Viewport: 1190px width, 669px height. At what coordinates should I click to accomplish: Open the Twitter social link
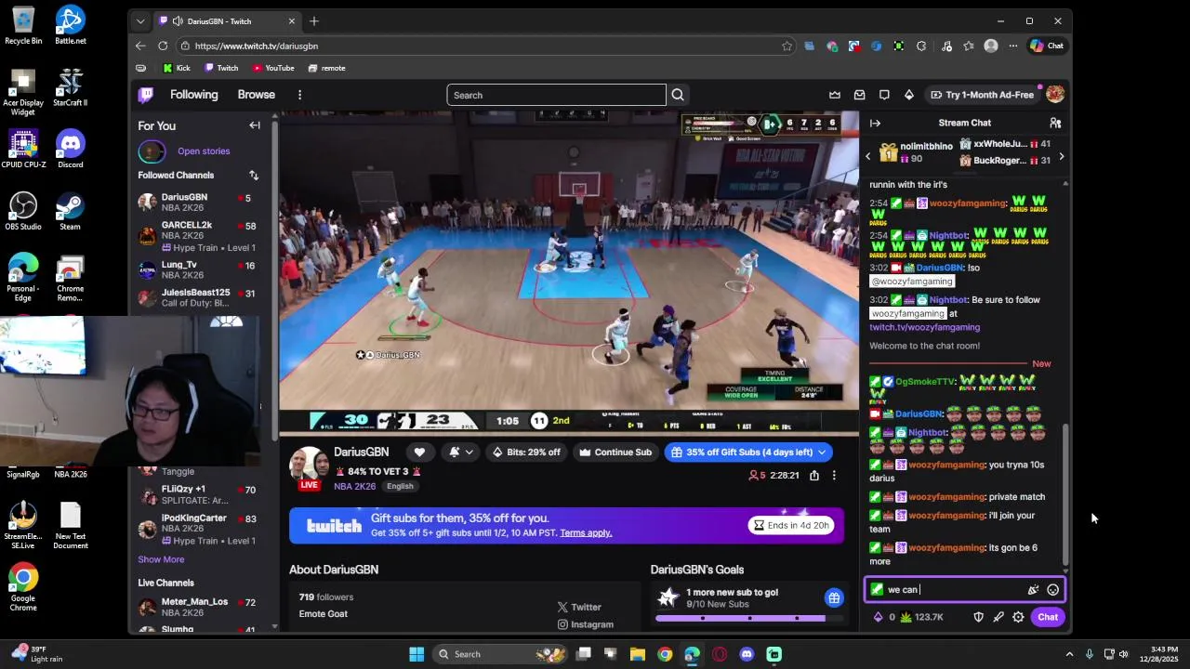[x=579, y=607]
